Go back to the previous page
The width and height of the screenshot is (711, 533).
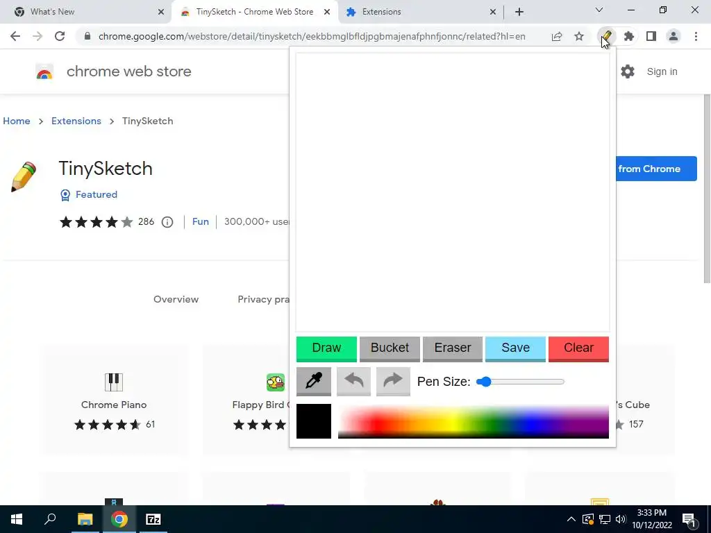[15, 36]
